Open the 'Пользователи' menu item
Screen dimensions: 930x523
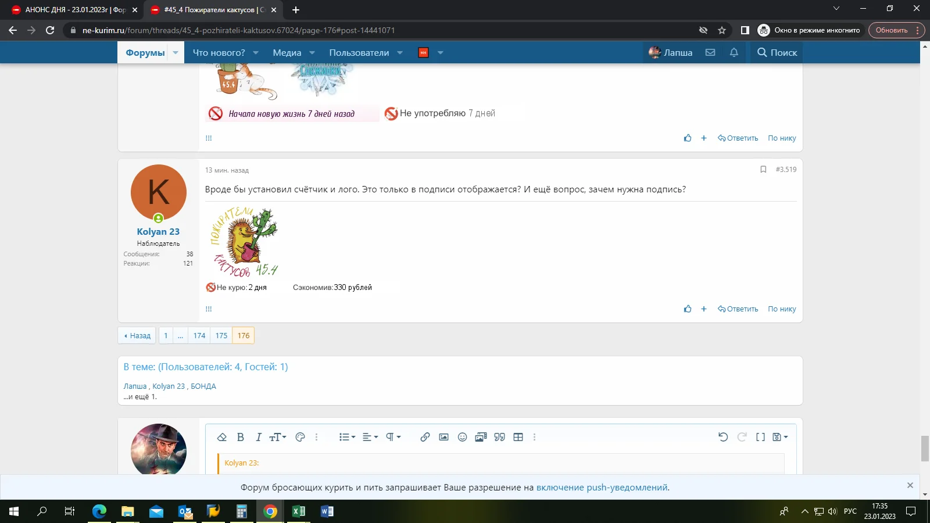click(359, 52)
